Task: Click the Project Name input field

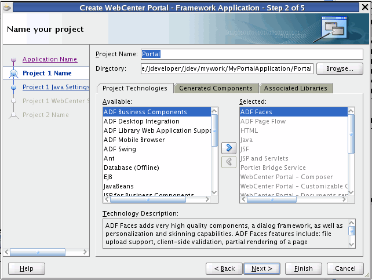Action: click(x=251, y=54)
